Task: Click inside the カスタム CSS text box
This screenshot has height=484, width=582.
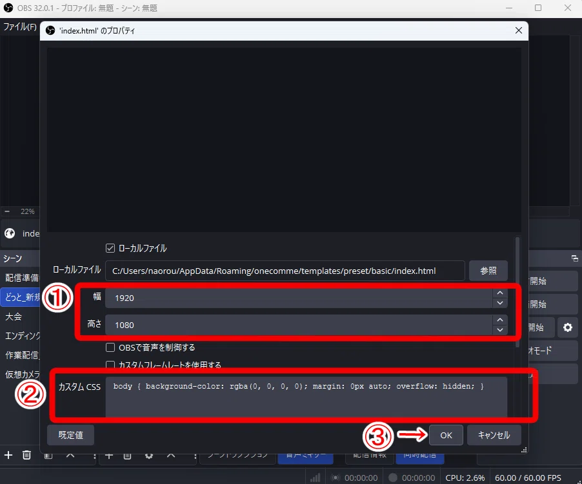Action: coord(306,397)
